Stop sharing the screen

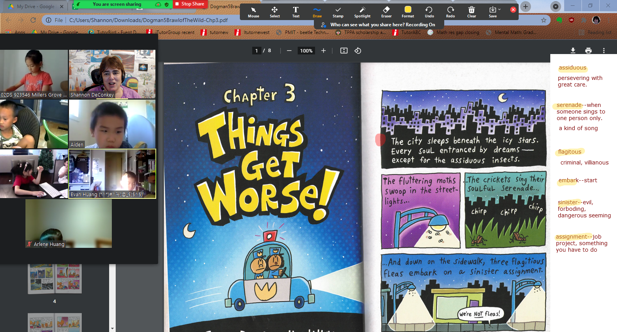190,4
